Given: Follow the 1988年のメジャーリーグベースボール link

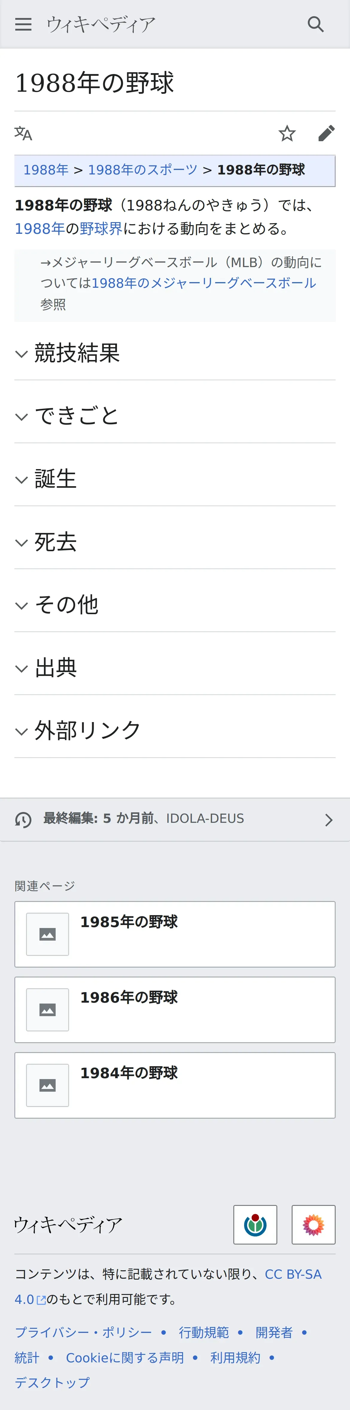Looking at the screenshot, I should click(x=204, y=283).
